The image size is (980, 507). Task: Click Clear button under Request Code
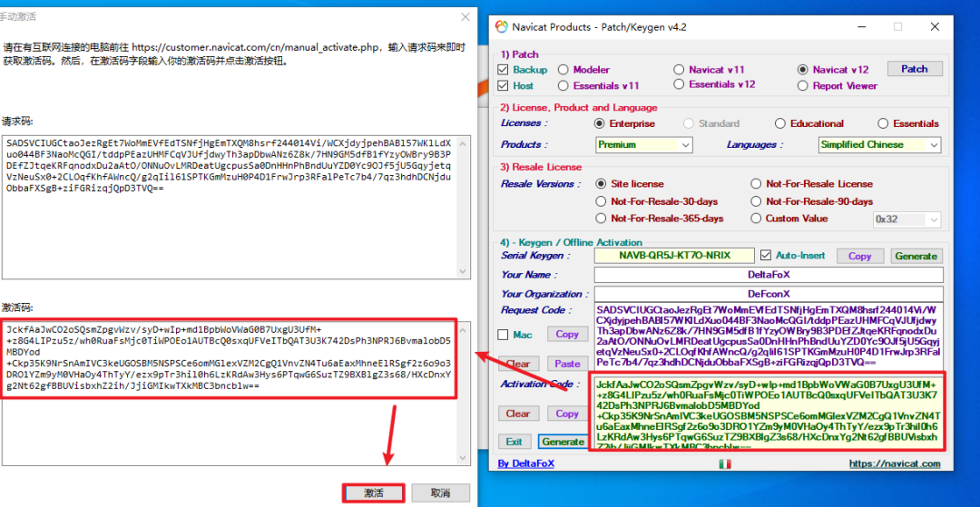point(517,364)
